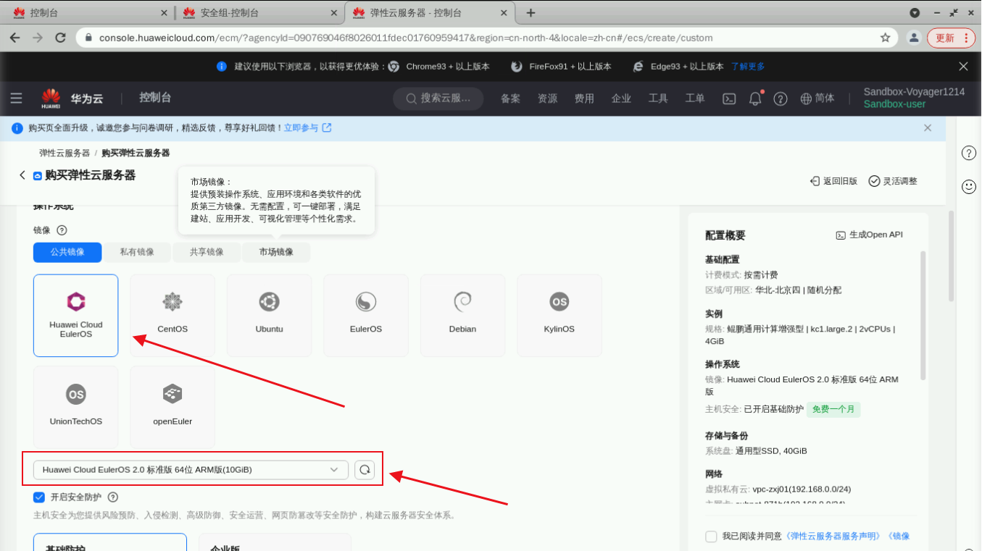Choose the Ubuntu image card
This screenshot has height=551, width=982.
(270, 315)
